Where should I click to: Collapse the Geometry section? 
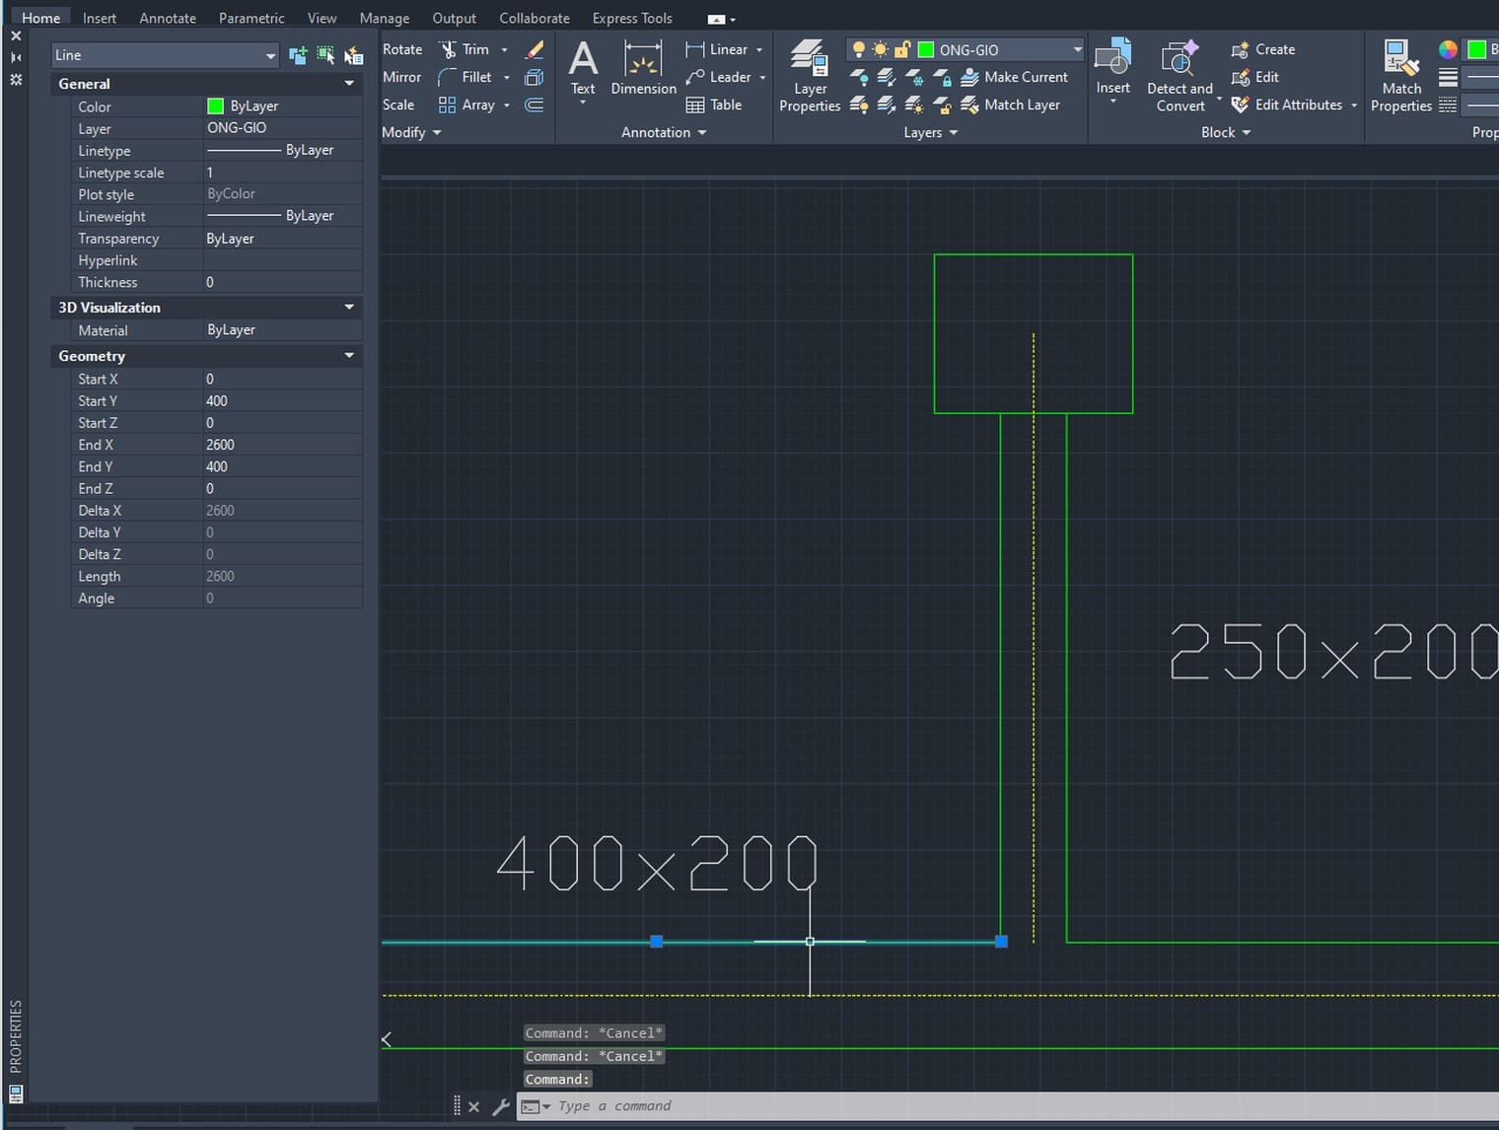coord(349,356)
